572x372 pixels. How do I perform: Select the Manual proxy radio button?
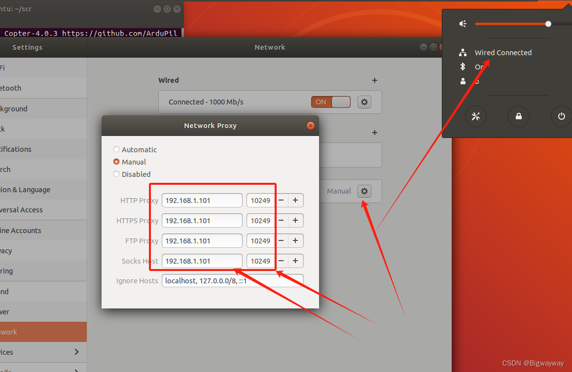pyautogui.click(x=116, y=162)
